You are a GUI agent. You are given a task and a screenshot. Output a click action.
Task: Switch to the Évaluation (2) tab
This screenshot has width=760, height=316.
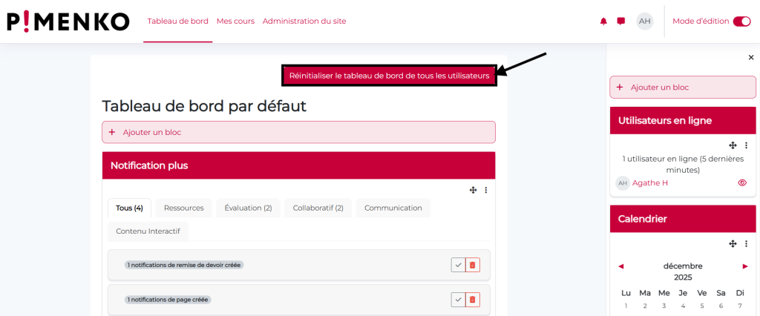tap(248, 208)
